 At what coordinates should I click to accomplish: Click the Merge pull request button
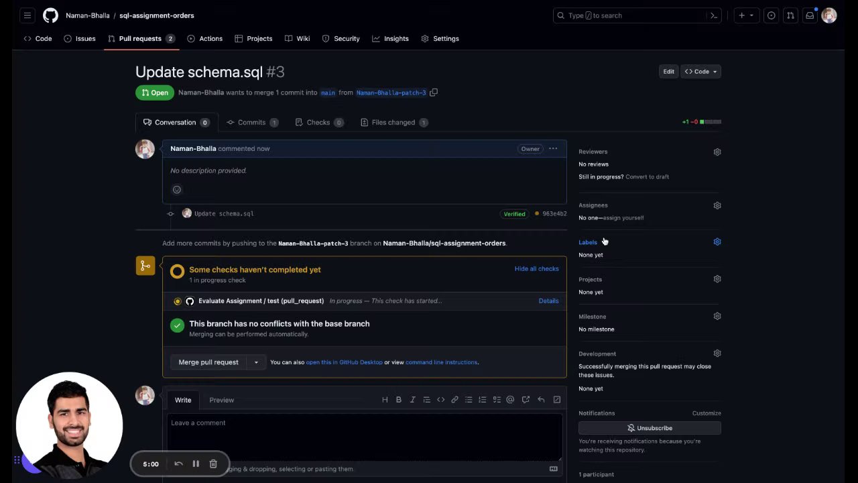208,362
